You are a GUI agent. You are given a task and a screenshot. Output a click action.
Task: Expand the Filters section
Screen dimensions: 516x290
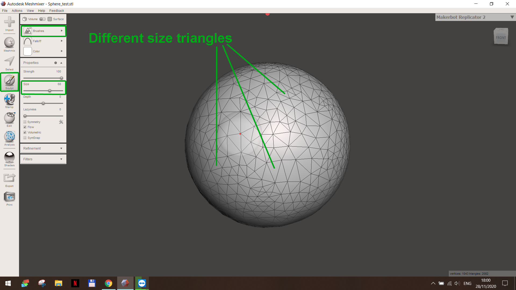click(x=43, y=159)
